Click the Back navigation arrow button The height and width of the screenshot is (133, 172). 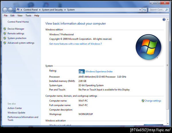pyautogui.click(x=5, y=10)
